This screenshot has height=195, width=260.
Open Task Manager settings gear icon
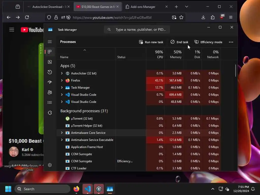pos(50,165)
